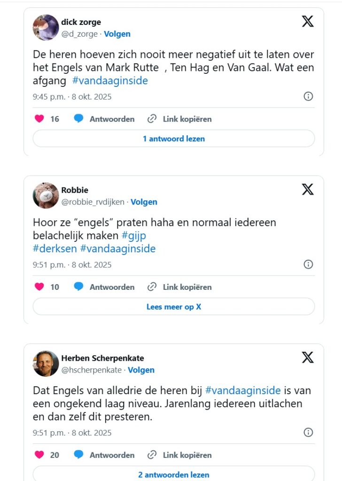This screenshot has height=481, width=342.
Task: Click 'Antwoorden' on Herben Scherpenkate's tweet
Action: tap(112, 455)
